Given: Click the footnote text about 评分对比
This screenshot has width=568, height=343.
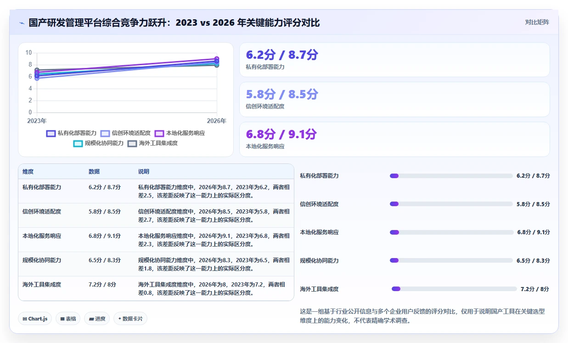Looking at the screenshot, I should 422,316.
